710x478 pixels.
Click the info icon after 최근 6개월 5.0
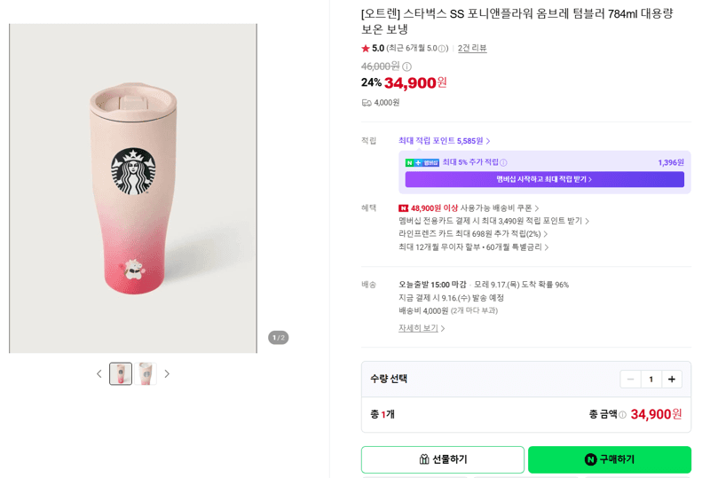click(443, 49)
